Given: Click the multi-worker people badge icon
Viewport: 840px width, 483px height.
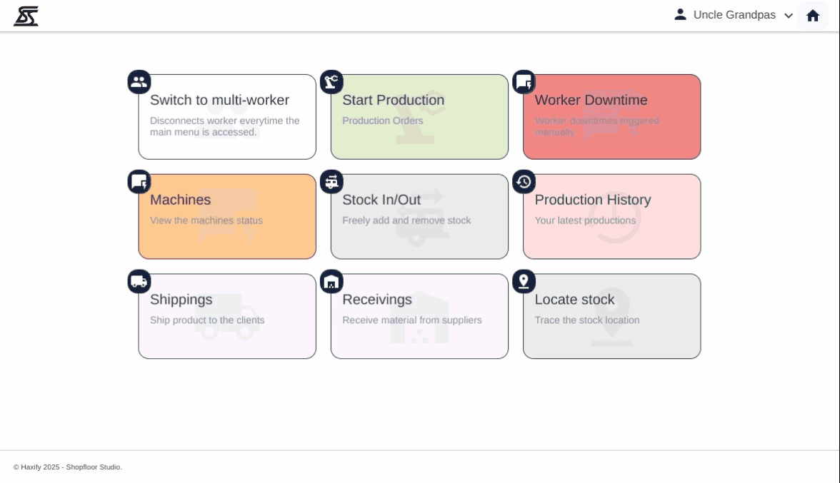Looking at the screenshot, I should click(139, 82).
